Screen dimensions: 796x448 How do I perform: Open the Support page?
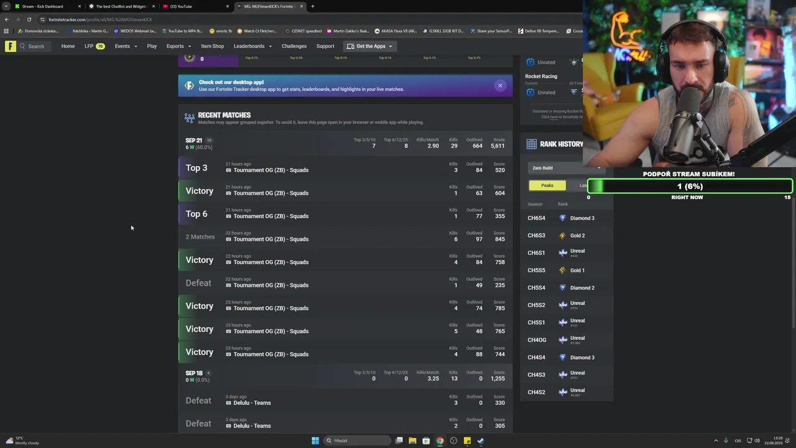pyautogui.click(x=325, y=46)
